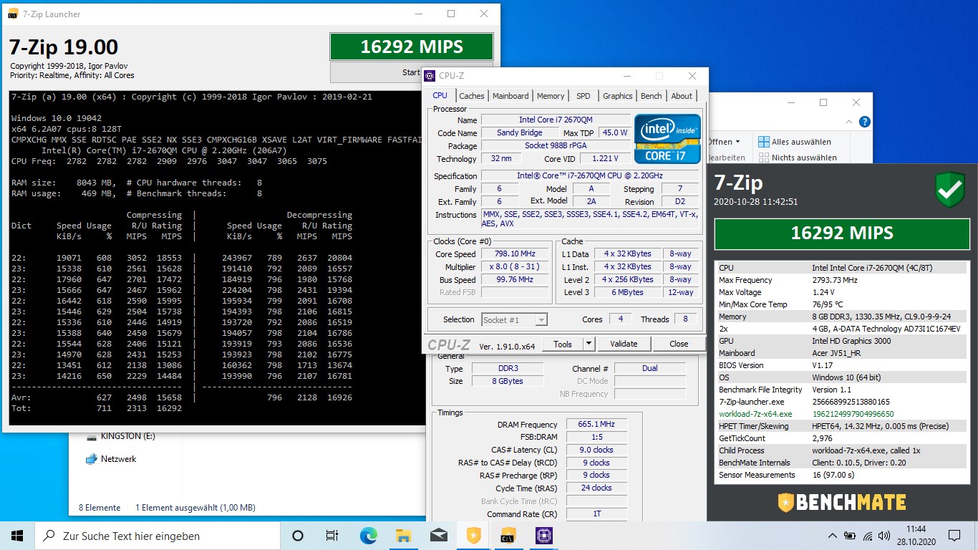Screen dimensions: 978x550
Task: Switch to the Caches tab in CPU-Z
Action: [x=472, y=96]
